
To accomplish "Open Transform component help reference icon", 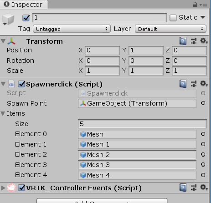I will (x=183, y=41).
